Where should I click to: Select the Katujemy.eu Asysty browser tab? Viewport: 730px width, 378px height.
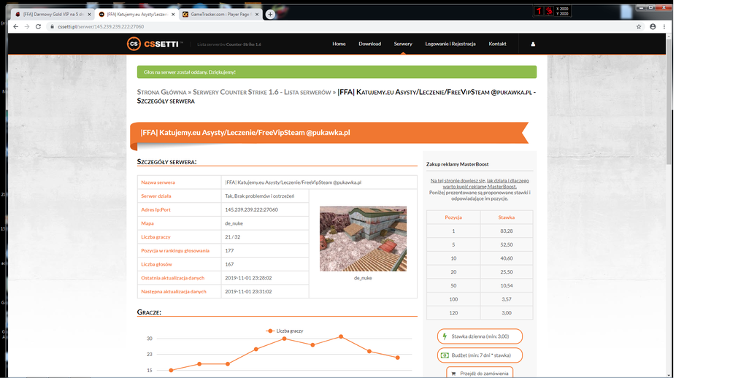(x=137, y=15)
